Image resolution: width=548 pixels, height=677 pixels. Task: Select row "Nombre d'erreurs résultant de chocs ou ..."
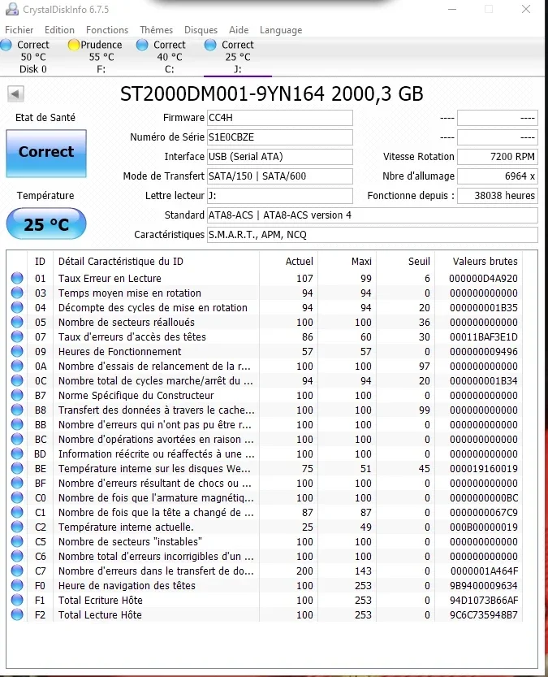(265, 483)
